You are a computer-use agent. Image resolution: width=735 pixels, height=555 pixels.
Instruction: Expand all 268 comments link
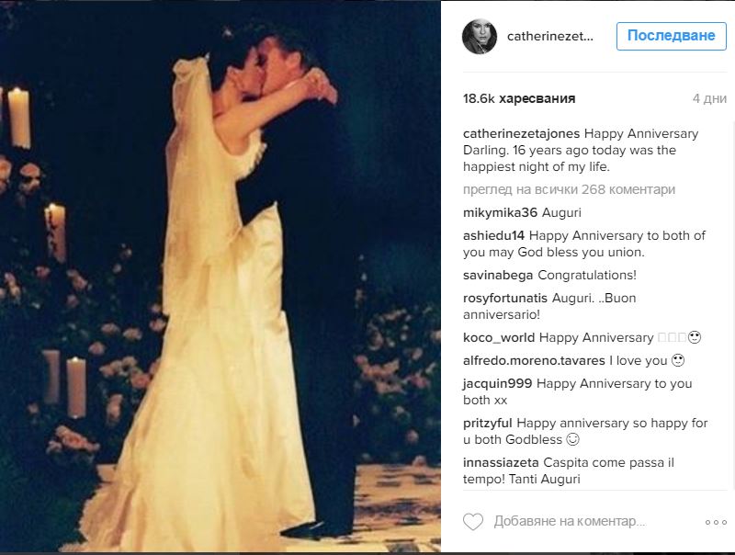click(x=569, y=189)
